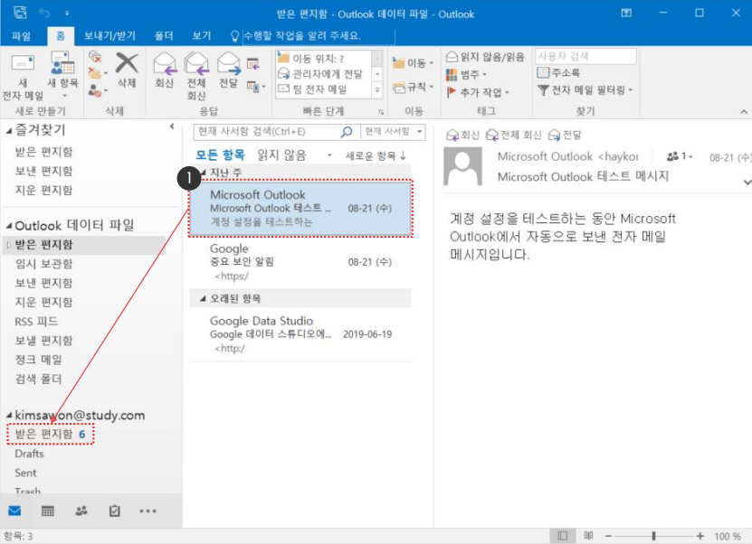
Task: Show 읽지 않음 unread messages filter
Action: pyautogui.click(x=281, y=155)
